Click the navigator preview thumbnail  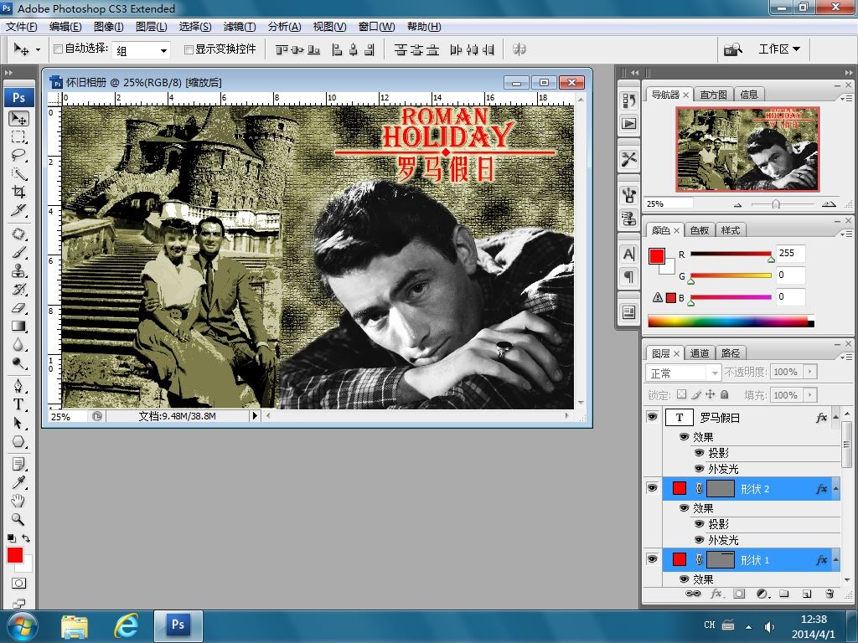click(747, 149)
